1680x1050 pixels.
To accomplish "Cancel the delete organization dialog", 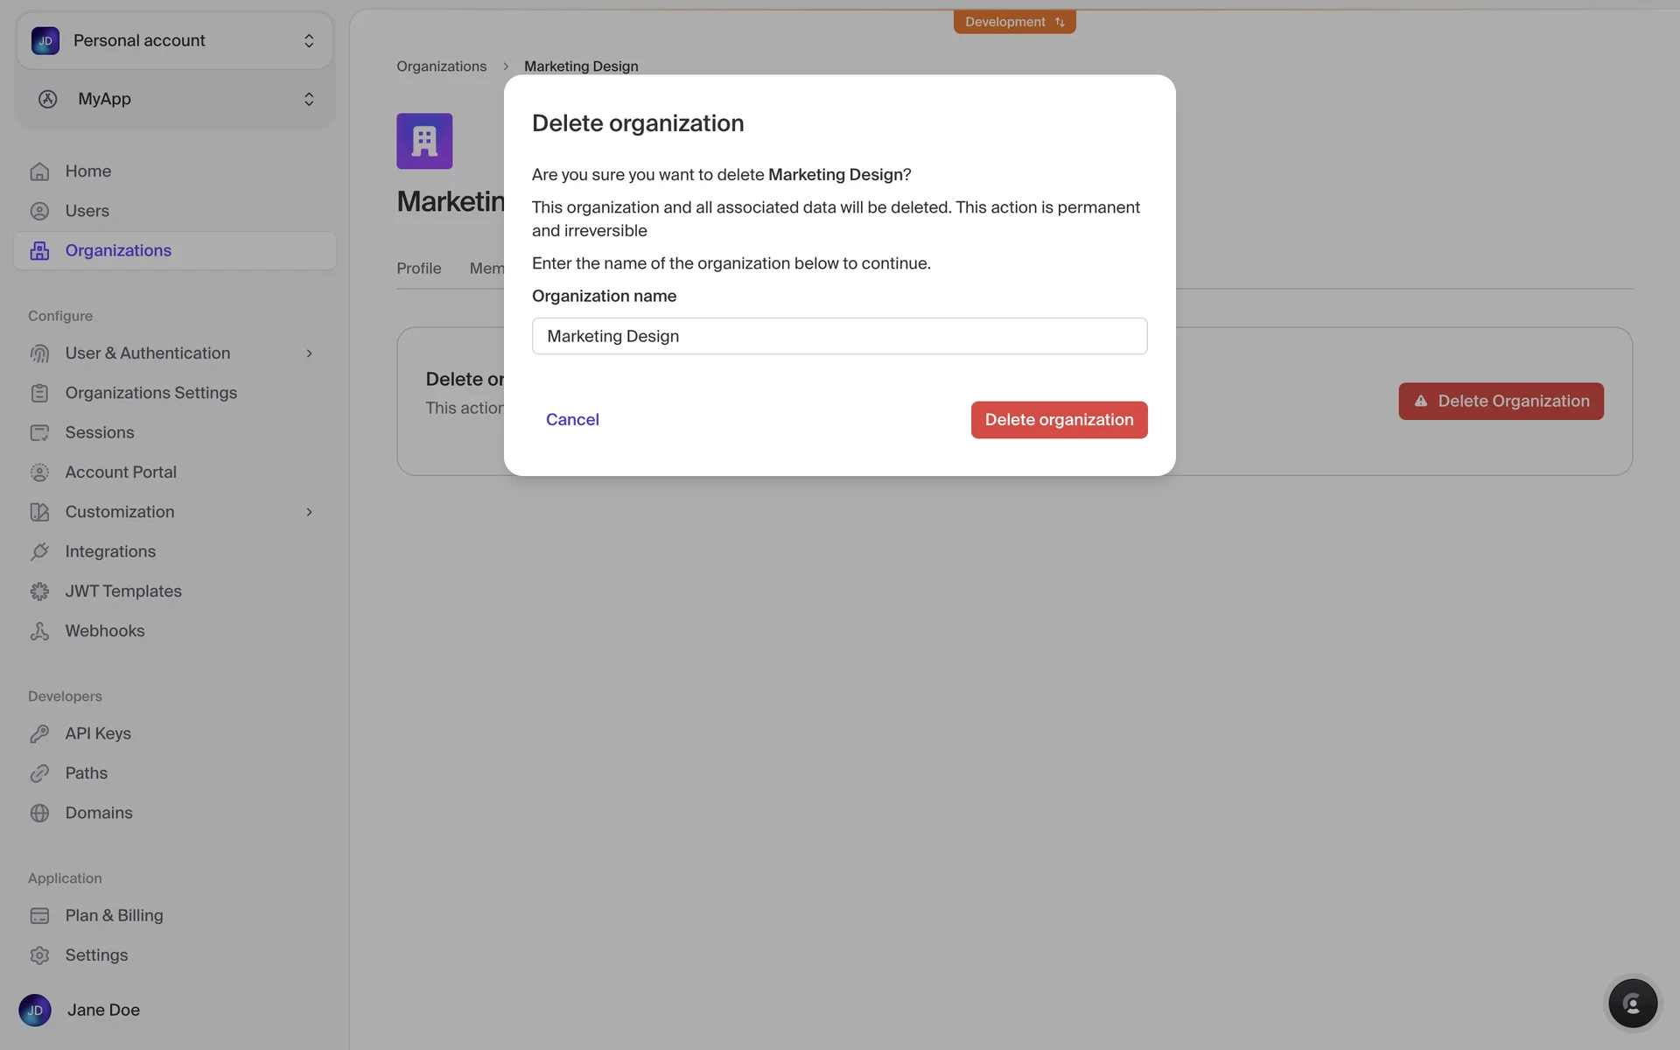I will 572,420.
